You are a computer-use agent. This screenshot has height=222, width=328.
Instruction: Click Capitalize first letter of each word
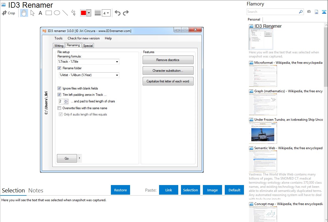click(168, 81)
